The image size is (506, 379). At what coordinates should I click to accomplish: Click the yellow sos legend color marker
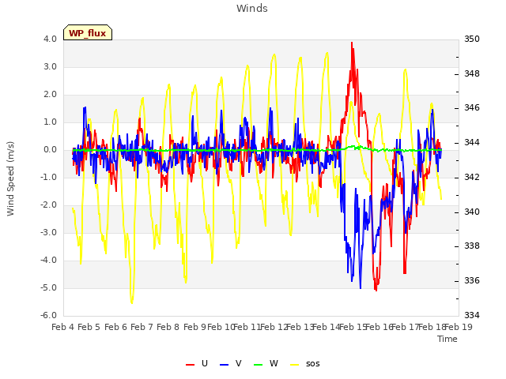295,365
